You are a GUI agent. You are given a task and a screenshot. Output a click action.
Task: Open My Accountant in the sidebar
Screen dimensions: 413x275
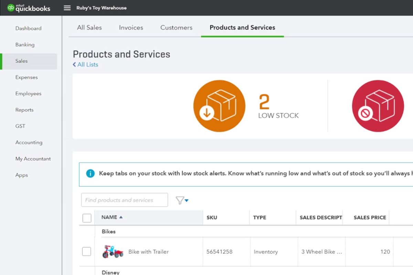coord(33,159)
